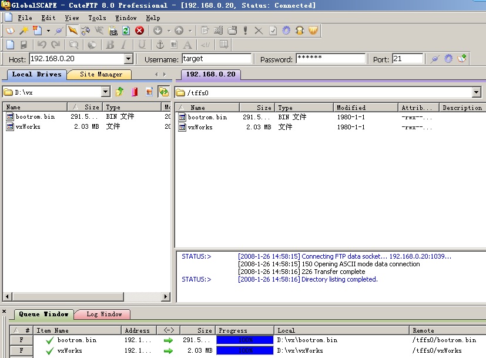Click the Port input field
Viewport: 486px width, 358px height.
(407, 59)
